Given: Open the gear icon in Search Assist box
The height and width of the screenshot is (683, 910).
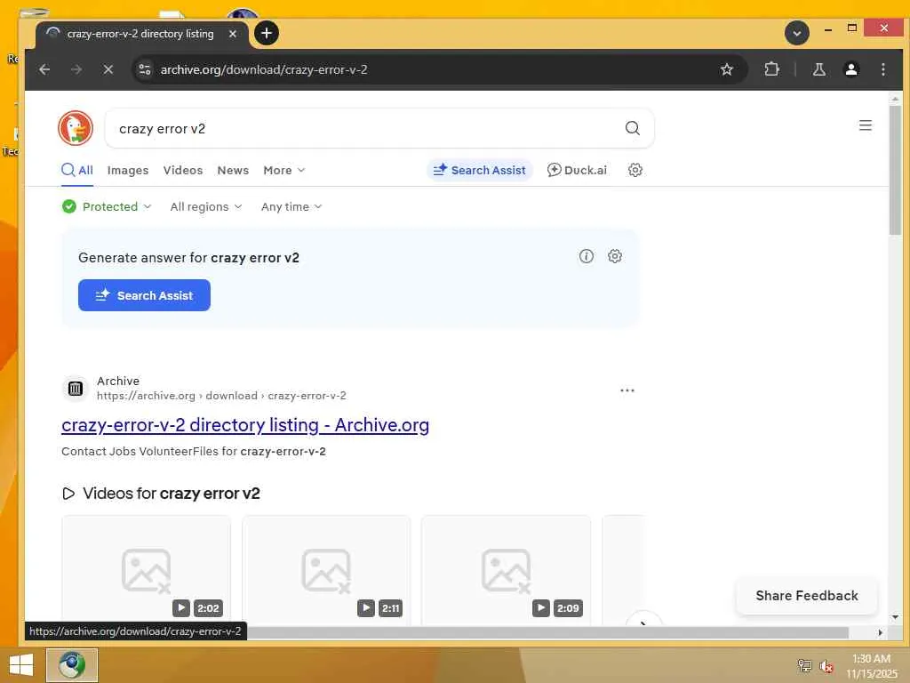Looking at the screenshot, I should (x=615, y=256).
